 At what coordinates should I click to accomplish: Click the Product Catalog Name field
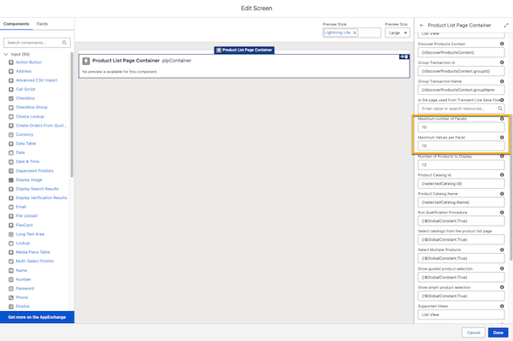click(x=461, y=203)
